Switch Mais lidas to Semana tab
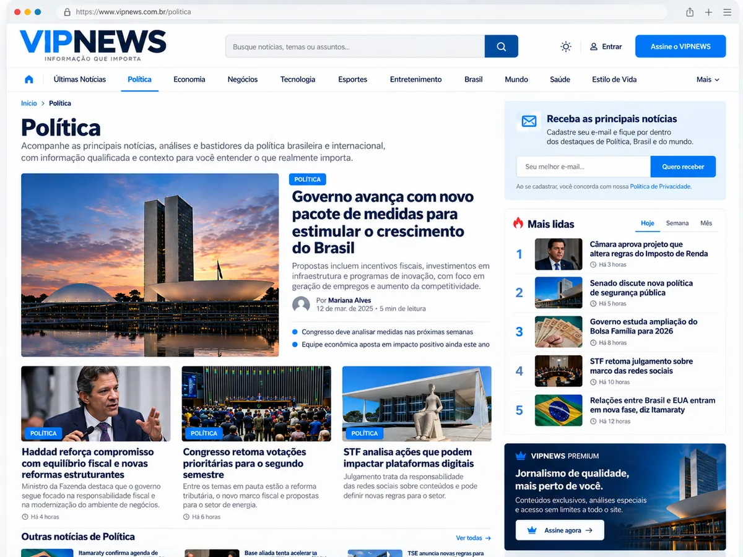Image resolution: width=743 pixels, height=557 pixels. click(677, 223)
